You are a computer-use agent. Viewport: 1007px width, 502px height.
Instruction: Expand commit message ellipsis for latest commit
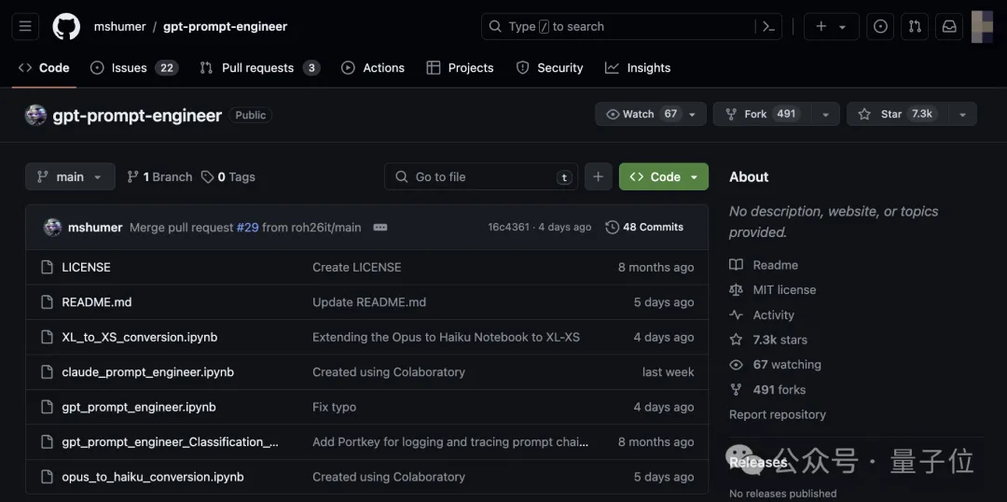click(x=380, y=228)
